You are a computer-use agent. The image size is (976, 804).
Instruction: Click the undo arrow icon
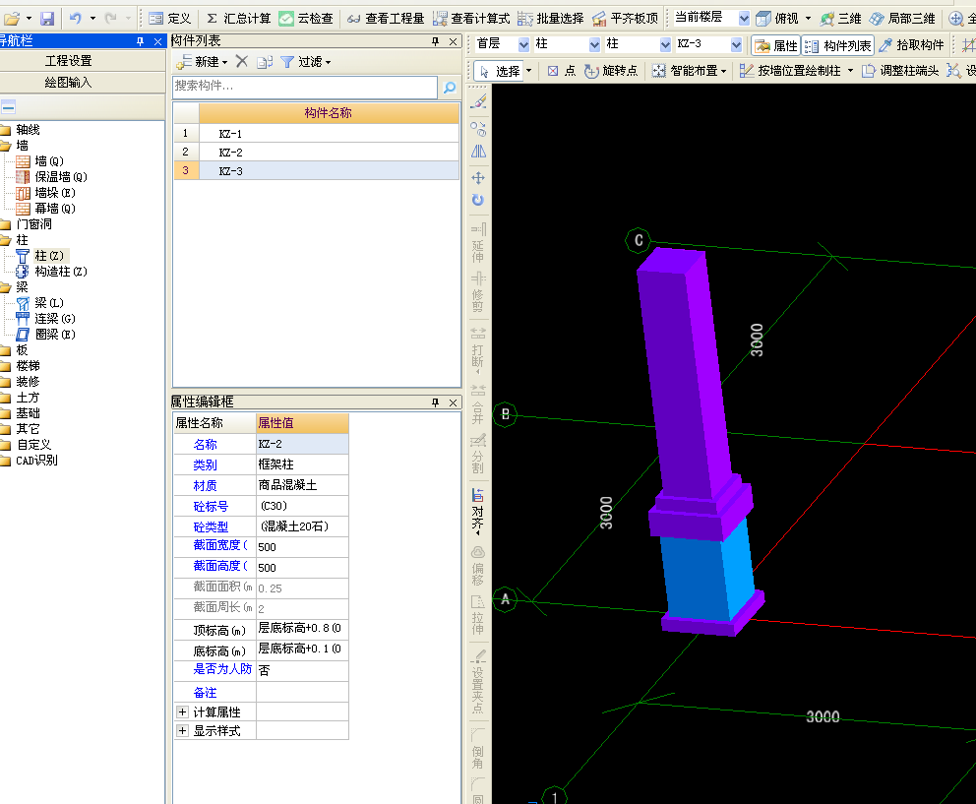[x=76, y=19]
